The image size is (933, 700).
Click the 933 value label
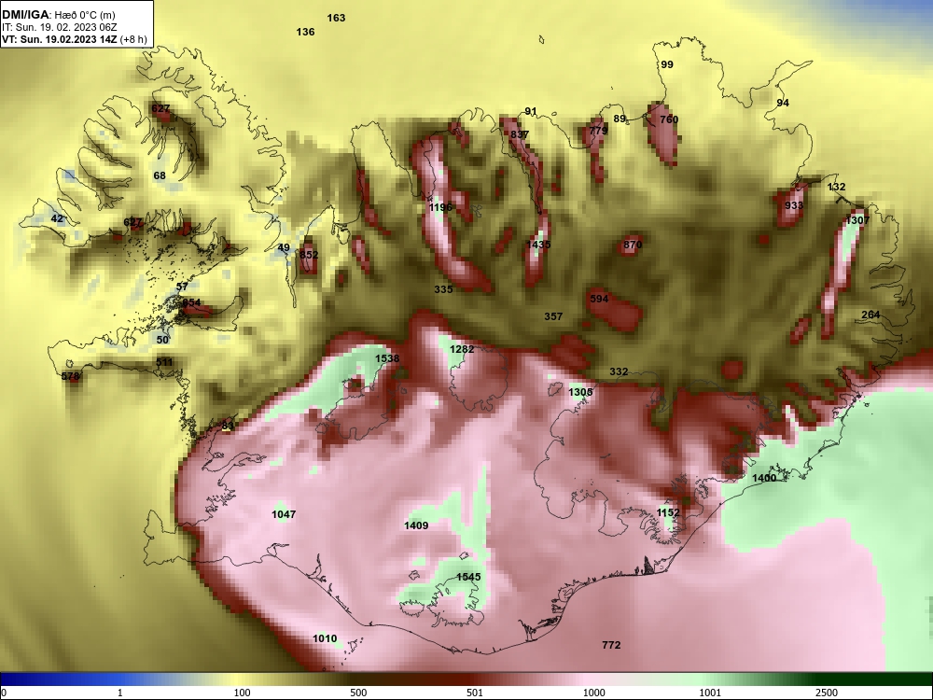pos(794,205)
